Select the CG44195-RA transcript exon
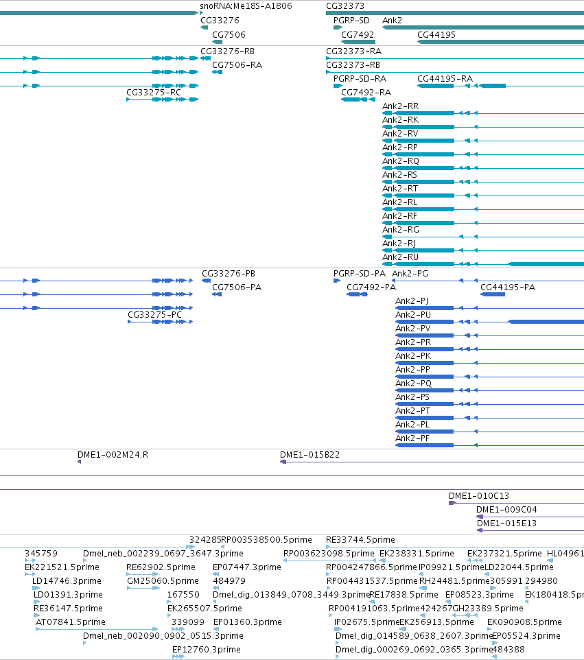The width and height of the screenshot is (584, 660). [435, 86]
